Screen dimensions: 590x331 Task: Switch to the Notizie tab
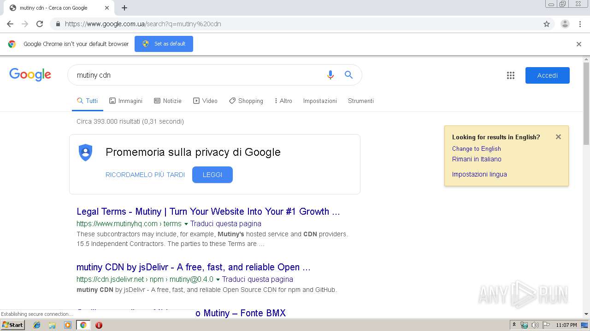(x=168, y=101)
